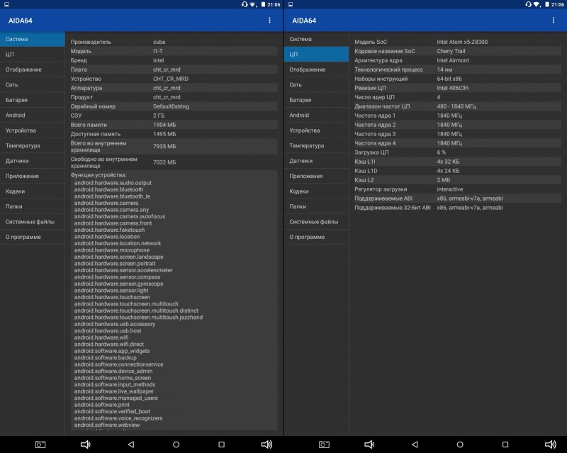
Task: Tap the home circle in right navigation bar
Action: 459,444
